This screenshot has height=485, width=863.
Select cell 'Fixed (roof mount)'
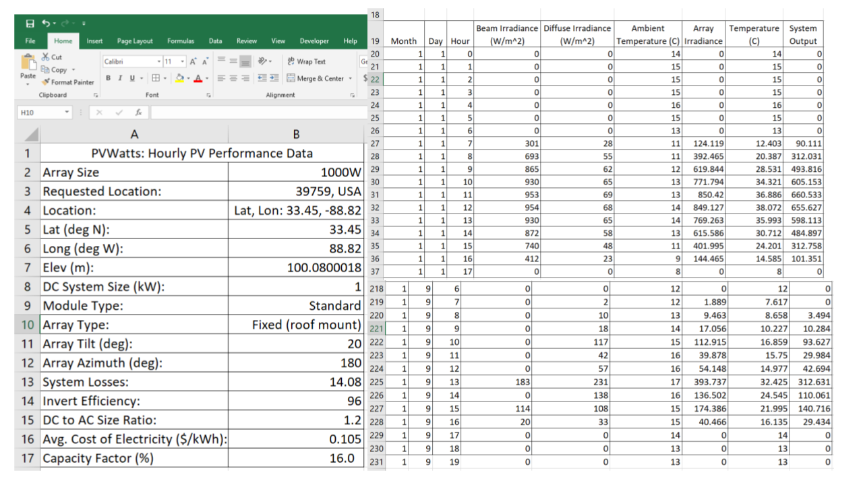[296, 325]
